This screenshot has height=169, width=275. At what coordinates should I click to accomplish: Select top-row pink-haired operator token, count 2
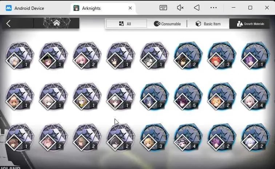point(87,55)
